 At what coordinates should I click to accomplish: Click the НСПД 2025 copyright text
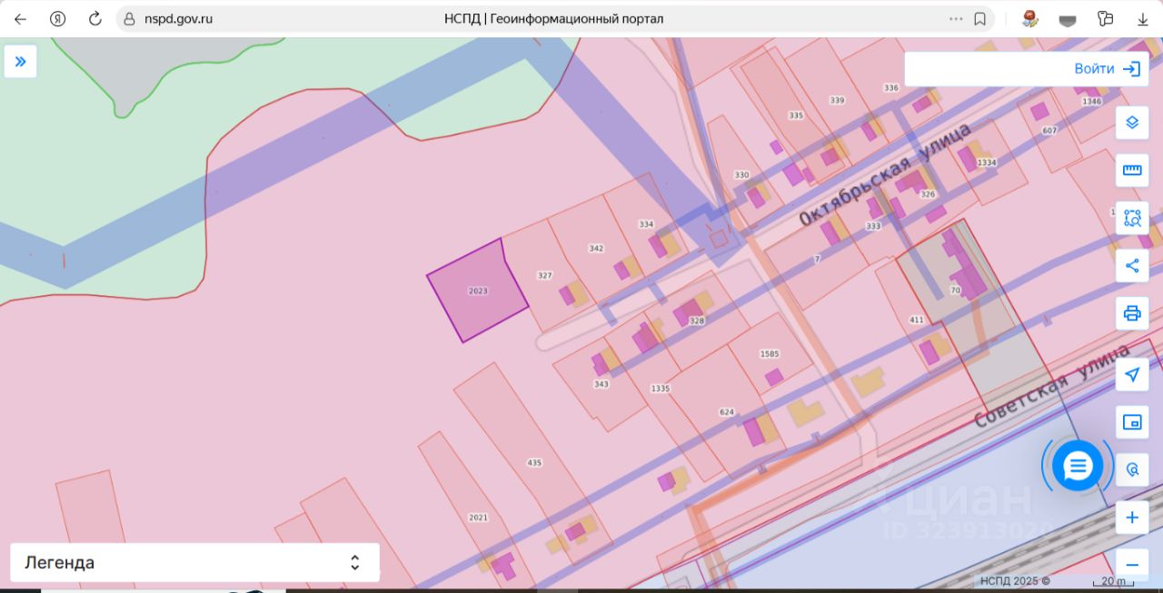[1016, 580]
